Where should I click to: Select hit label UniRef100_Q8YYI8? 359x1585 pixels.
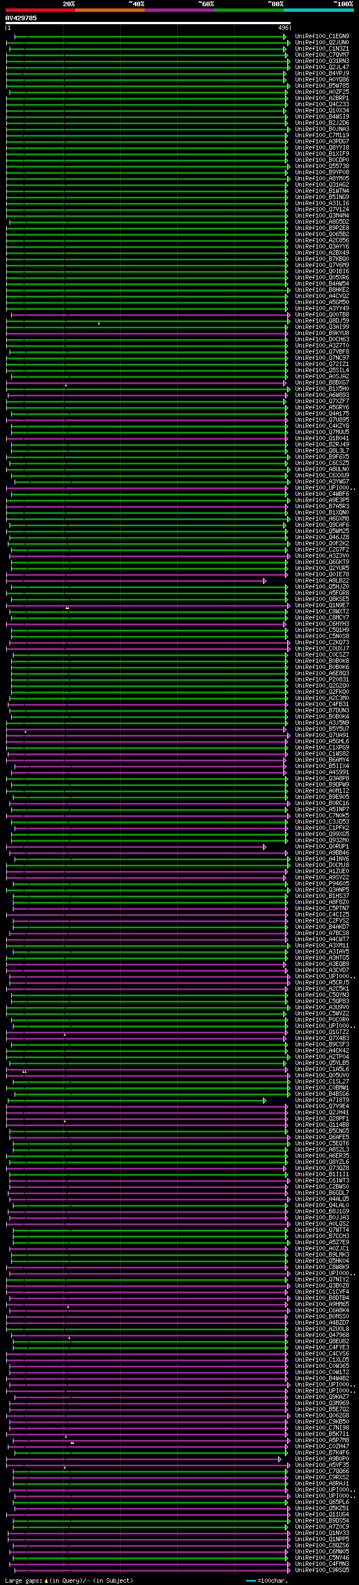click(322, 148)
